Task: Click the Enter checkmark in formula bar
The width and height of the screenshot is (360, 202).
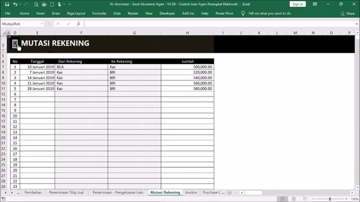Action: pos(69,24)
